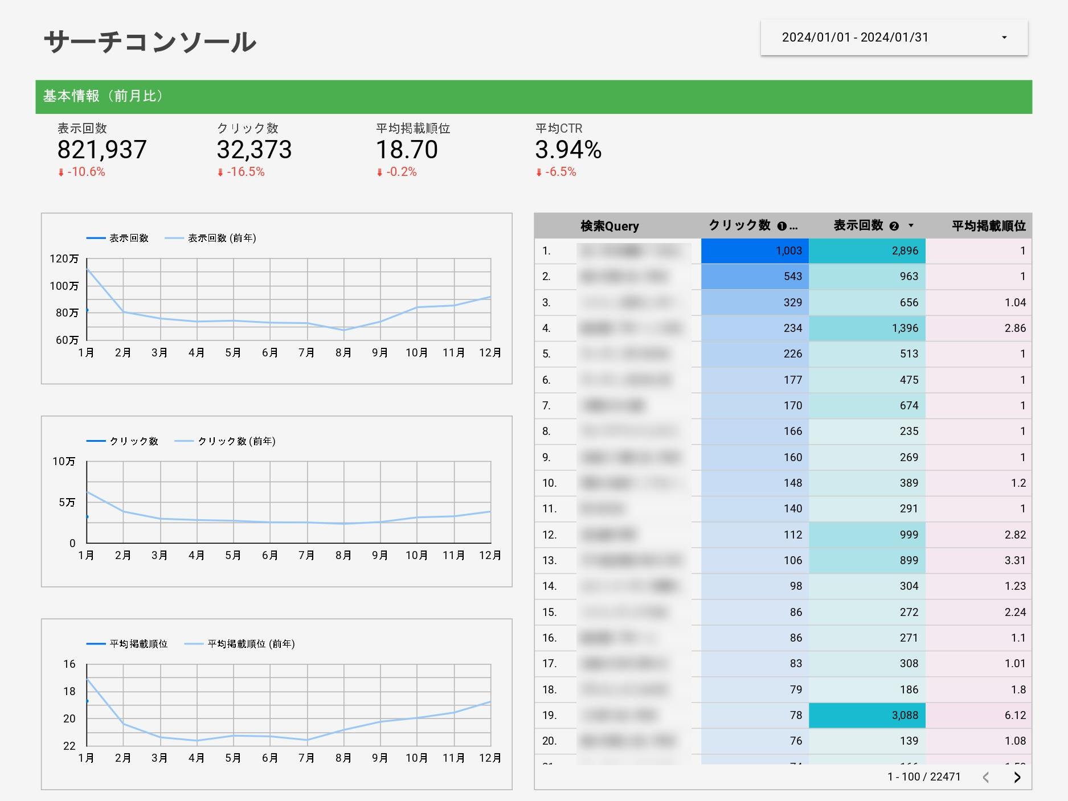Image resolution: width=1068 pixels, height=801 pixels.
Task: Sort the table by 平均掲載順位 column
Action: click(988, 226)
